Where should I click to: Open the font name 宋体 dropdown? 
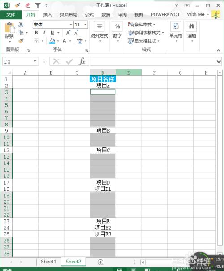click(71, 25)
